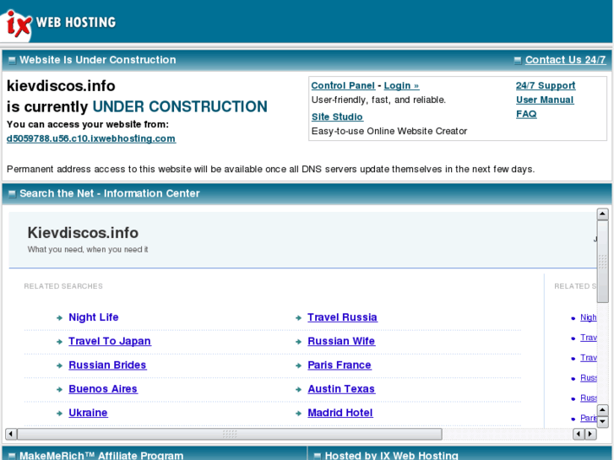Click the rightmost horizontal scroll arrow
Image resolution: width=614 pixels, height=460 pixels.
(x=590, y=434)
